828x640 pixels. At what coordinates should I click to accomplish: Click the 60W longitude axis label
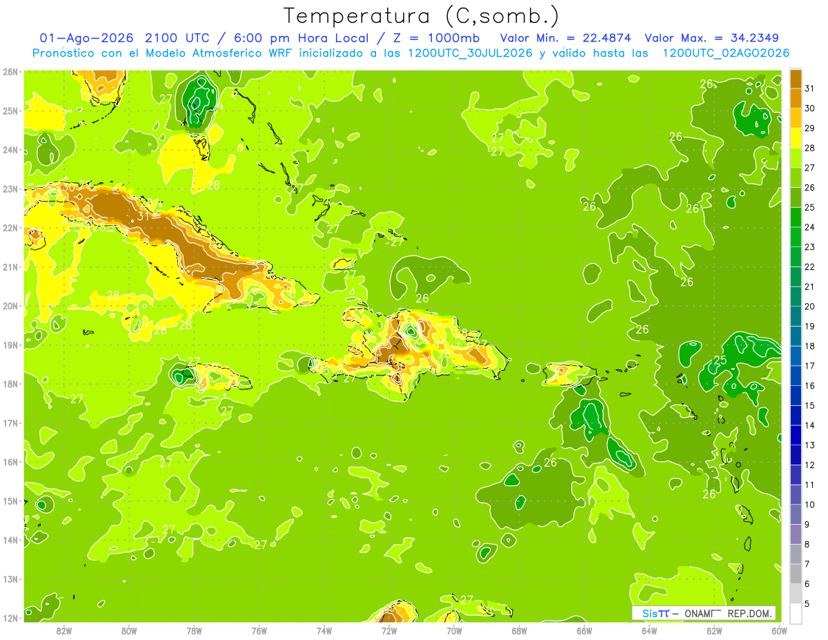780,630
